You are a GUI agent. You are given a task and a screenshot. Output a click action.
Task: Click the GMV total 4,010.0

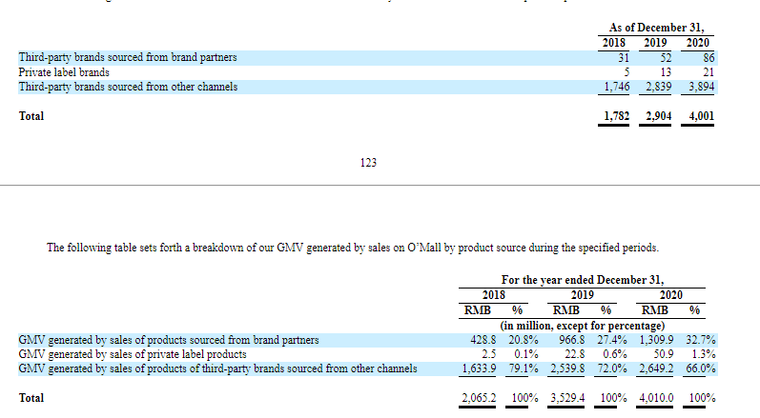point(657,398)
